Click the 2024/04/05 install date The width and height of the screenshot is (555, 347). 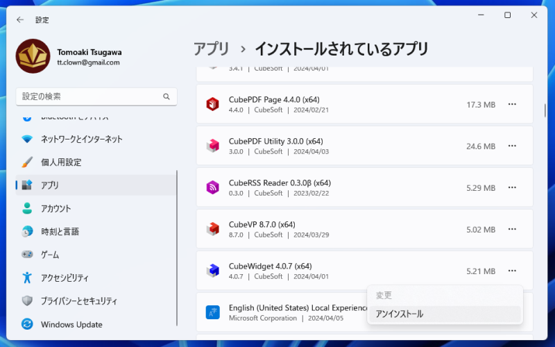pos(325,318)
